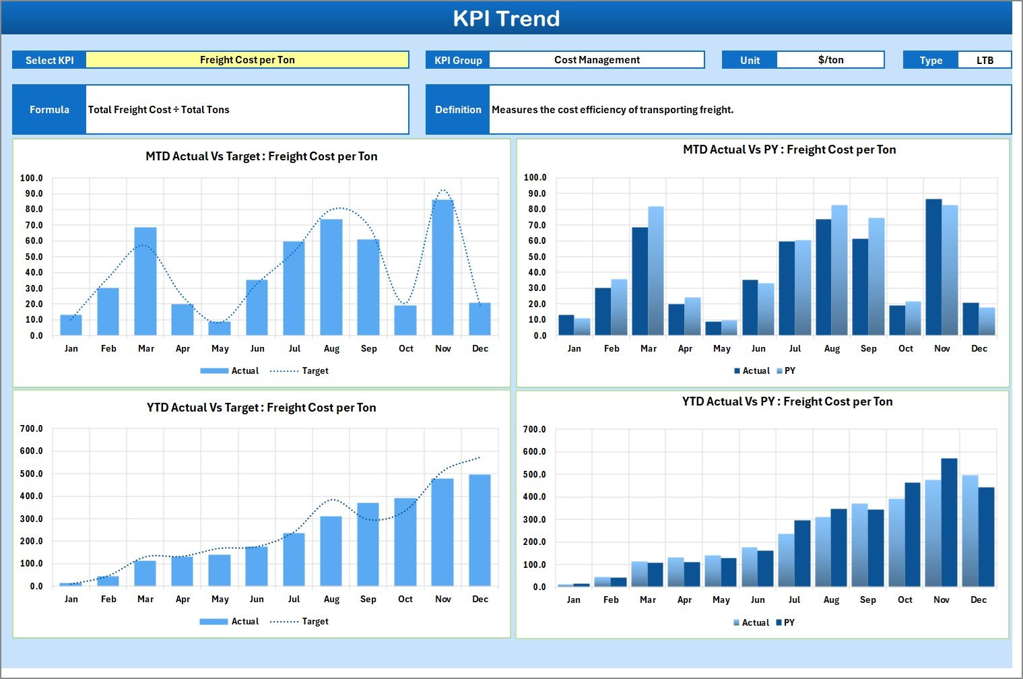This screenshot has height=679, width=1023.
Task: Open the Type dropdown showing LTB
Action: click(x=985, y=59)
